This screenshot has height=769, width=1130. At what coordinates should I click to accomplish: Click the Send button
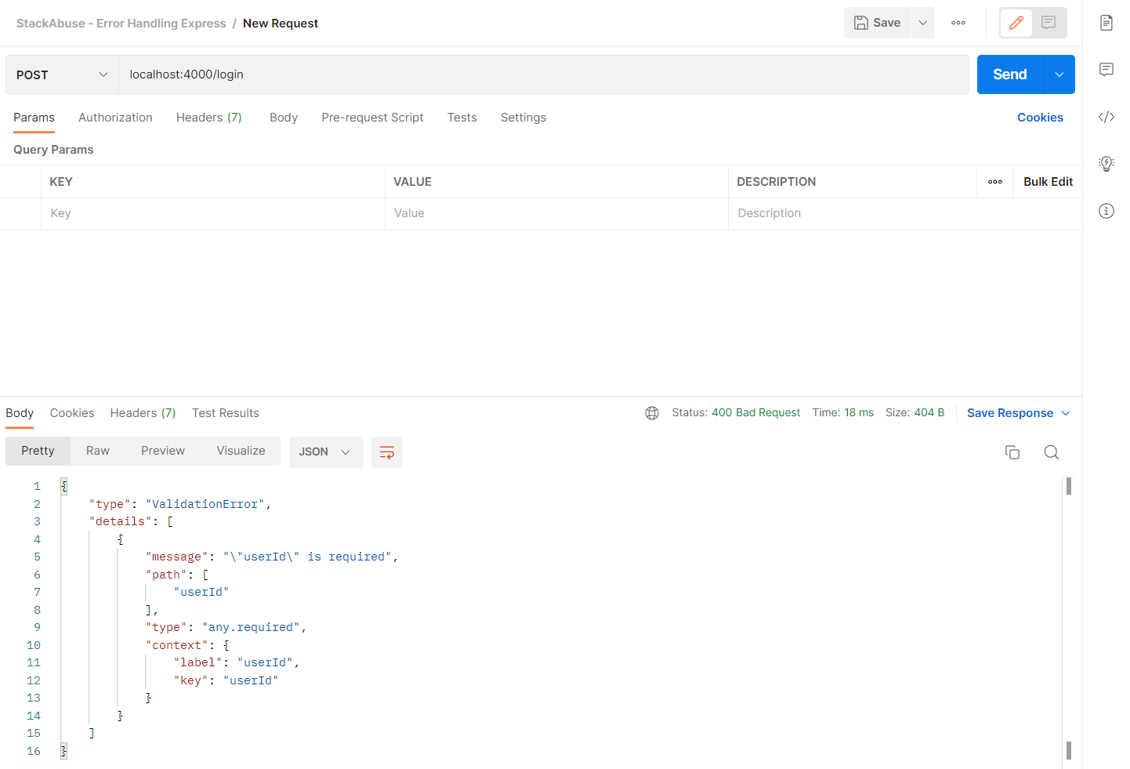pyautogui.click(x=1010, y=74)
